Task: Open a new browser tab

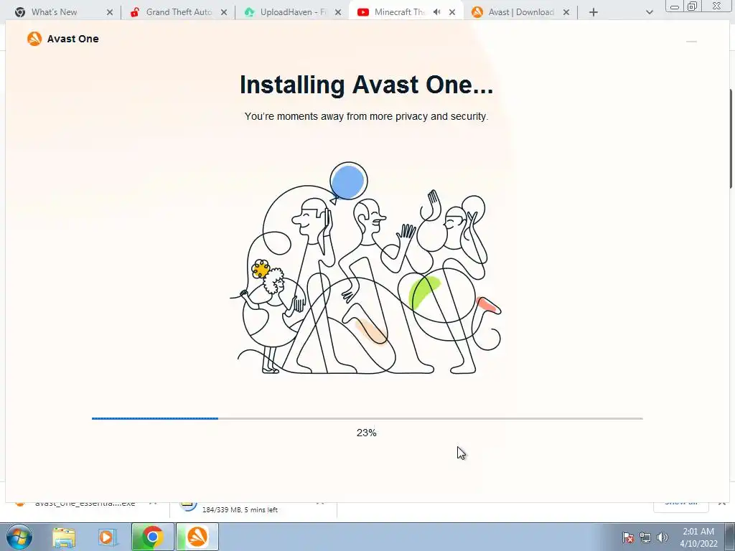Action: click(x=594, y=12)
